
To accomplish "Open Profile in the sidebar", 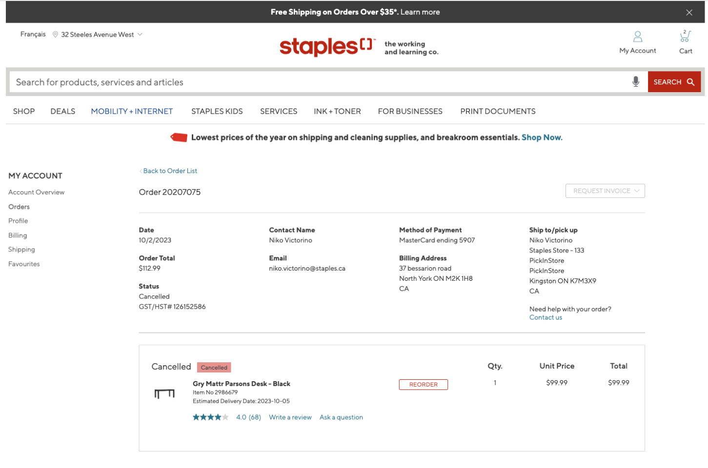I will pyautogui.click(x=18, y=221).
